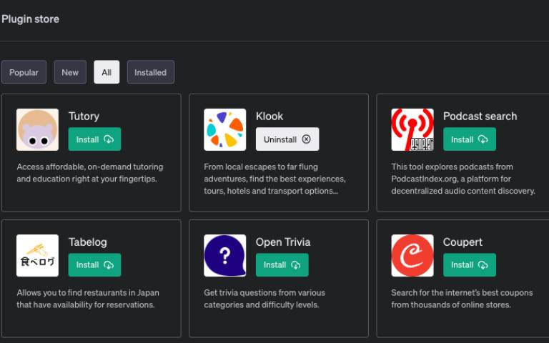Install the Tabelog plugin
The image size is (549, 343).
tap(94, 265)
